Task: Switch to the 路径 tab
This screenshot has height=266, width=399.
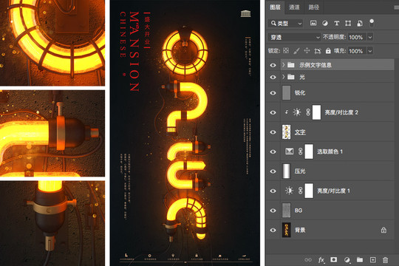Action: coord(314,7)
